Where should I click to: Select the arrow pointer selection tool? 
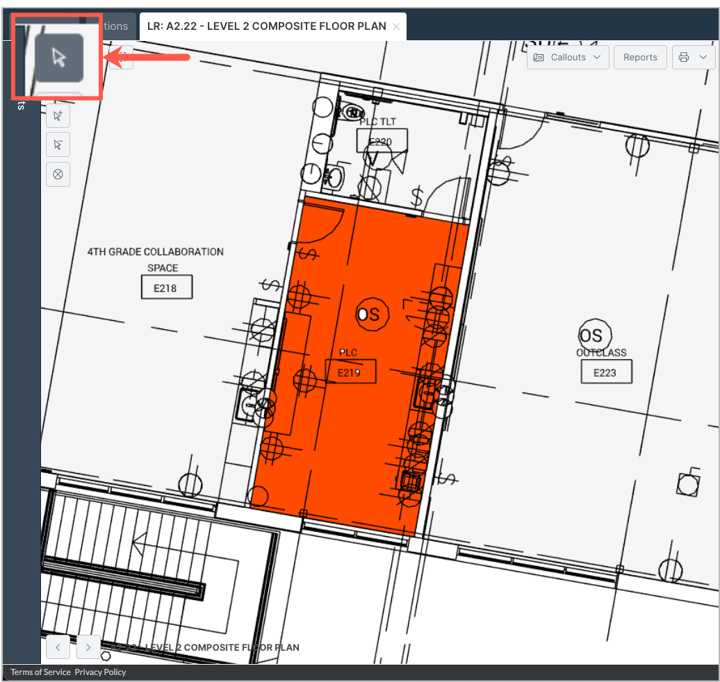pos(59,58)
